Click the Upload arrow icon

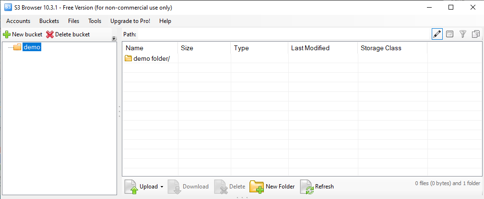[x=131, y=187]
